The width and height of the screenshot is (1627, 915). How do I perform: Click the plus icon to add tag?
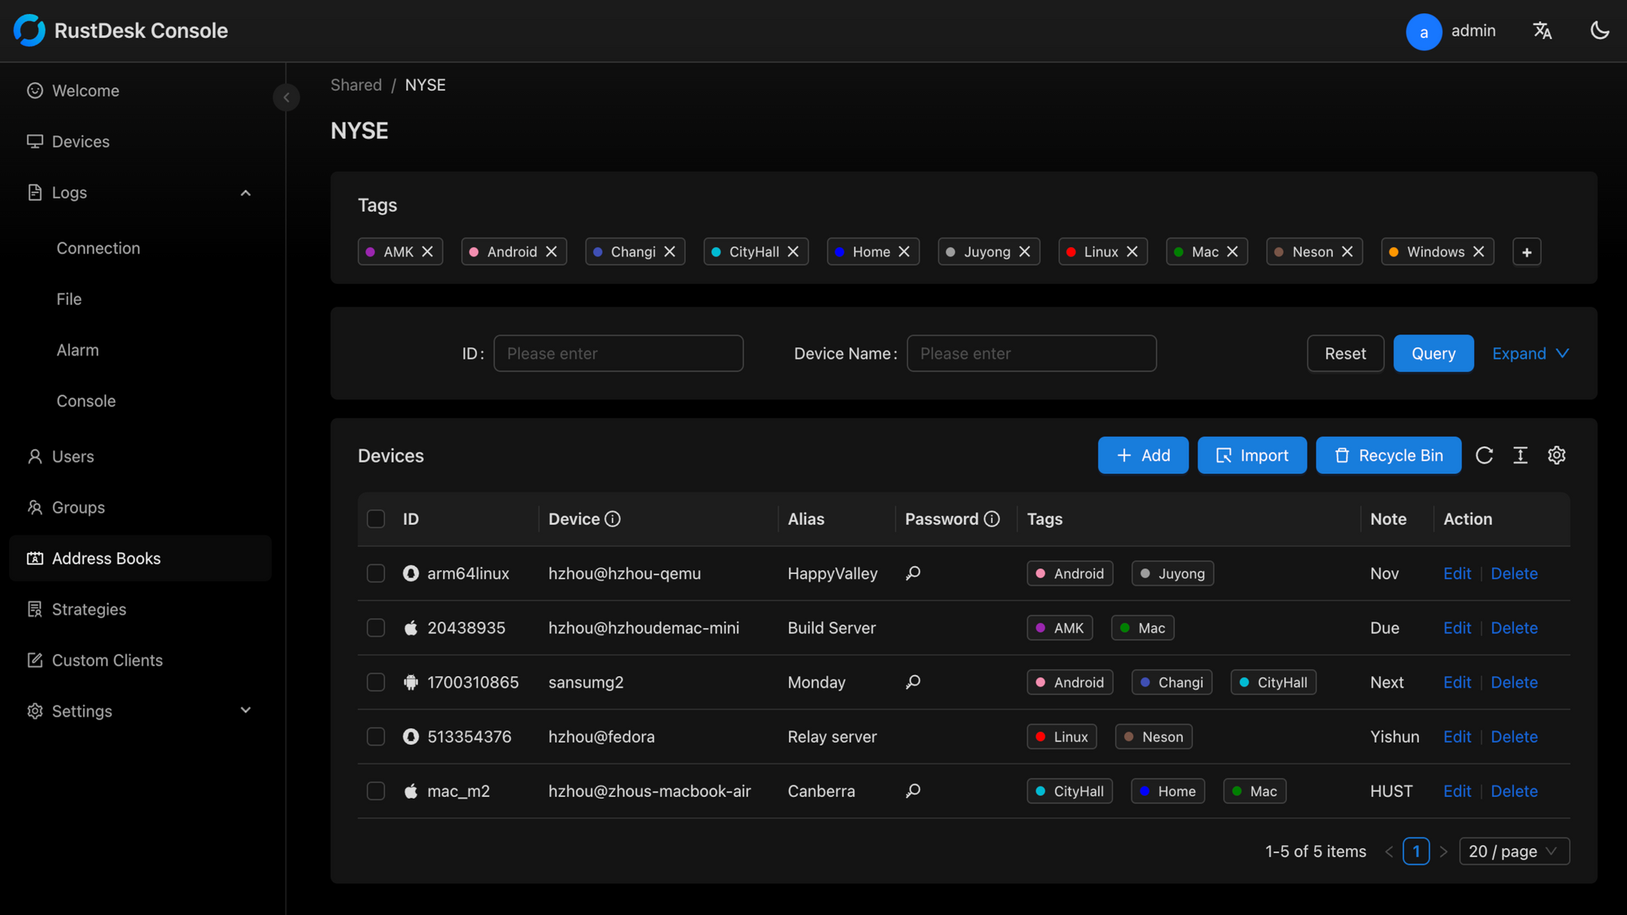pos(1526,252)
